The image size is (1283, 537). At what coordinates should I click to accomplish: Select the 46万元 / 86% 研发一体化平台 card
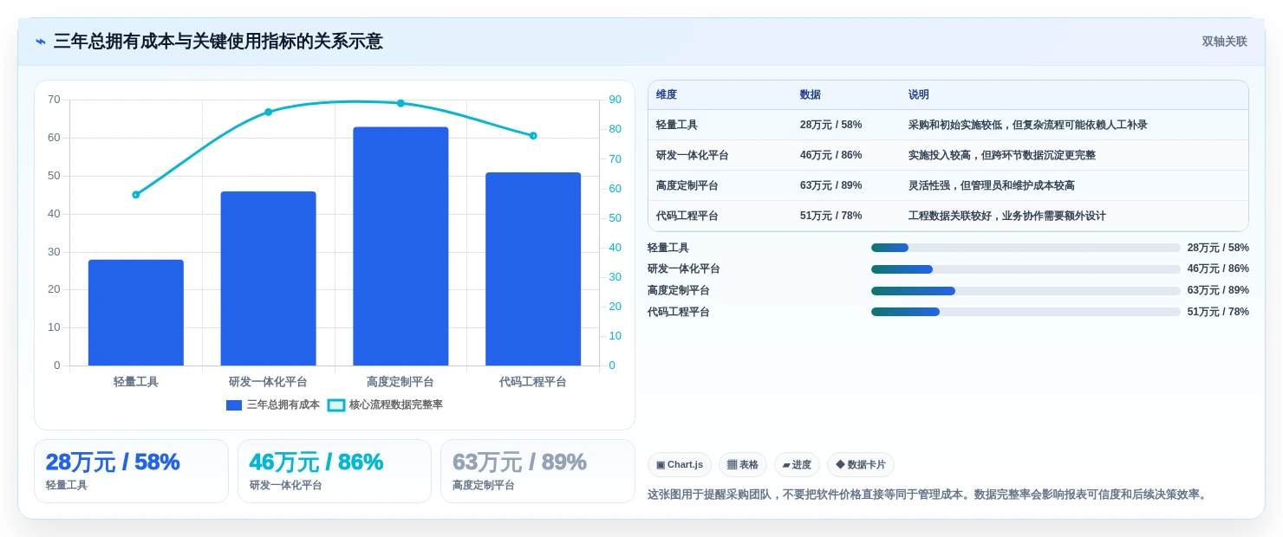pyautogui.click(x=335, y=471)
